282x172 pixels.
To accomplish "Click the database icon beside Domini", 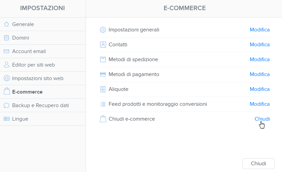I will tap(6, 38).
